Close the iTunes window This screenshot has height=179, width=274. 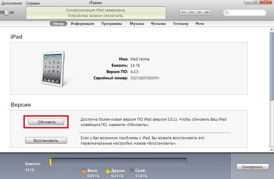266,2
